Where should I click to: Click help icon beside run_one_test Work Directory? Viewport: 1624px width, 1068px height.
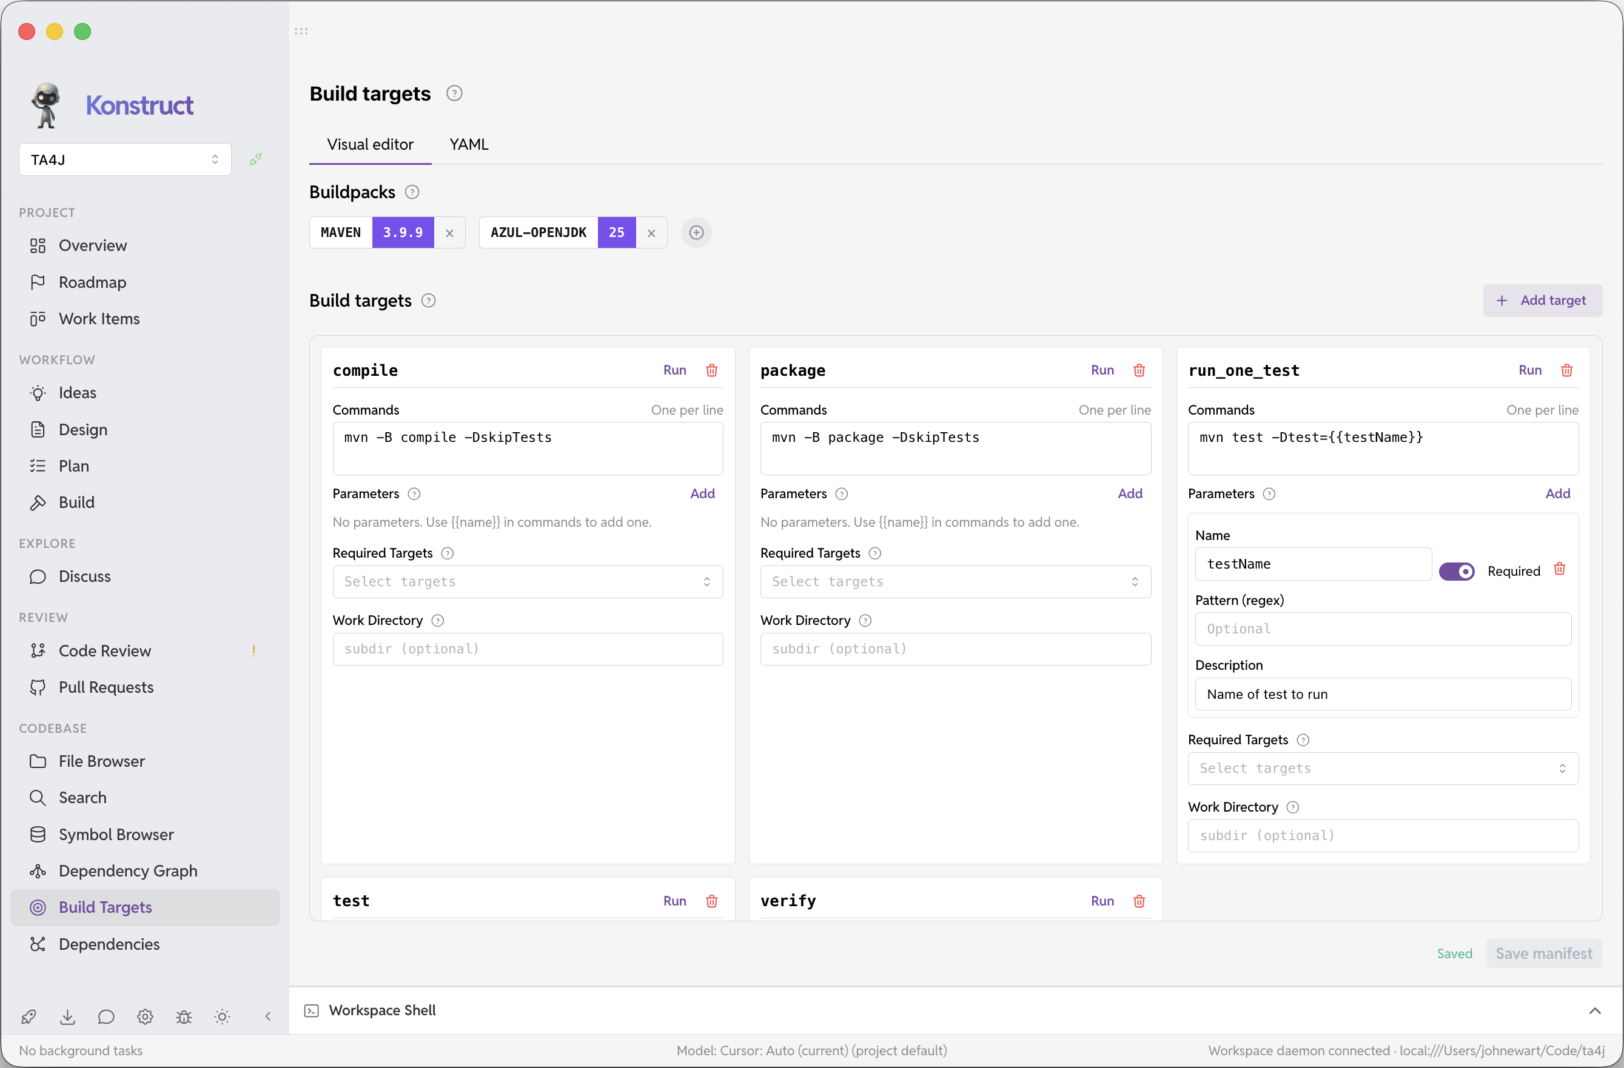[1292, 807]
